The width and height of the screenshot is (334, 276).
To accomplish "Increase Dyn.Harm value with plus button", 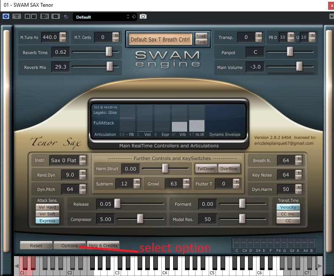I will [298, 187].
